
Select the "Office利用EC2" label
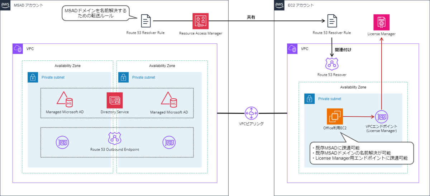335,128
